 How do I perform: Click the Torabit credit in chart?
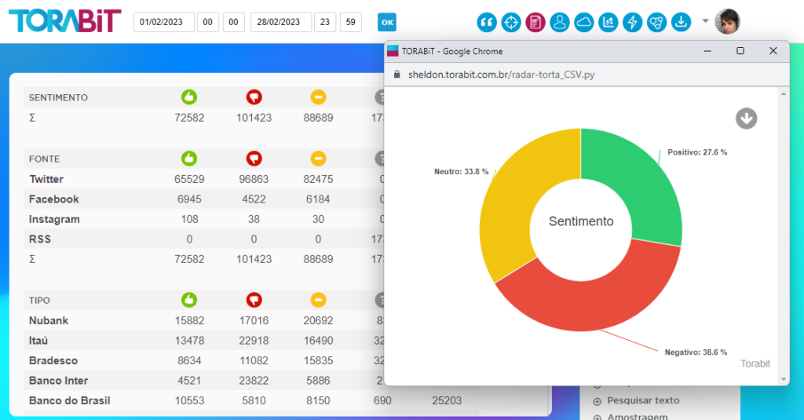755,363
